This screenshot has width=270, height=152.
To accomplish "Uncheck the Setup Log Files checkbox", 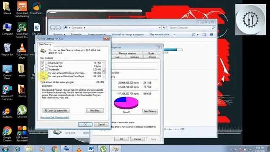I will point(43,62).
